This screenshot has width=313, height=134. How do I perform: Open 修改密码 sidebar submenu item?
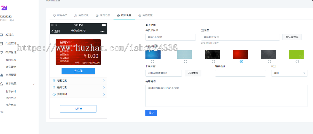pos(11,98)
